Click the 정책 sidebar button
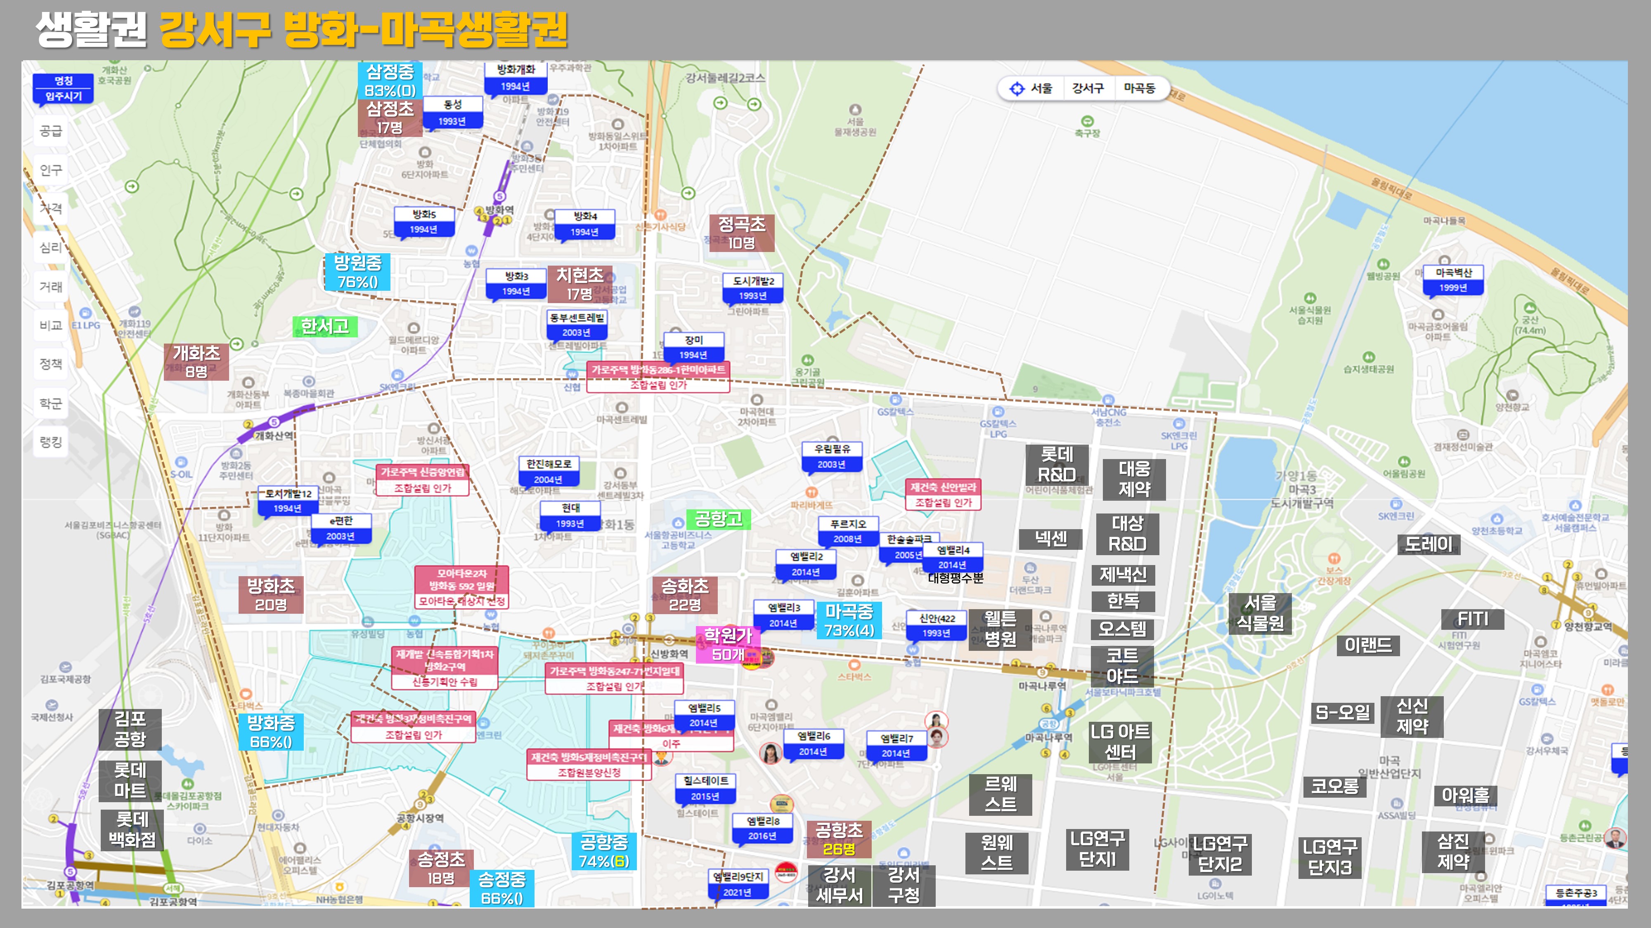The height and width of the screenshot is (928, 1651). point(51,364)
